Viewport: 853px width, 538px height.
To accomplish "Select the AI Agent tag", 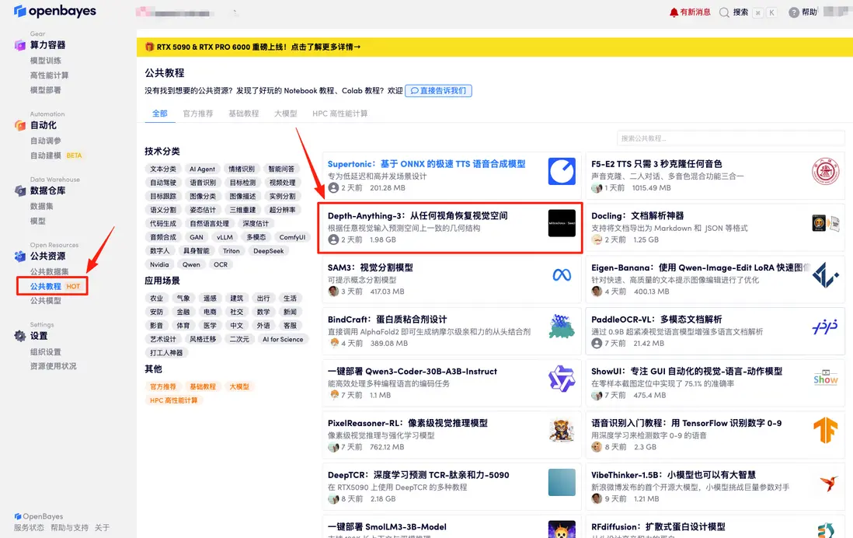I will coord(202,169).
